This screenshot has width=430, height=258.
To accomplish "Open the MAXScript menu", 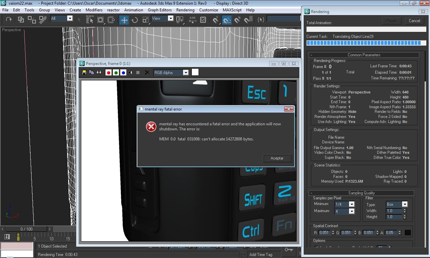I will tap(232, 10).
